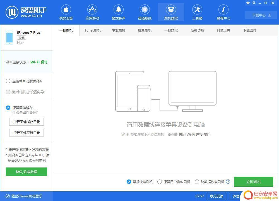Image resolution: width=279 pixels, height=201 pixels.
Task: Click the iPhone 7 Plus device image
Action: coord(9,38)
